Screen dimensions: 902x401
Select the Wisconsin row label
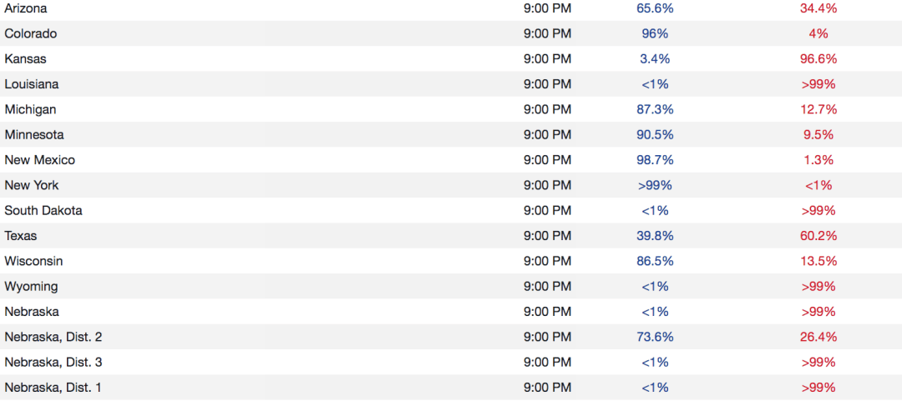point(33,261)
